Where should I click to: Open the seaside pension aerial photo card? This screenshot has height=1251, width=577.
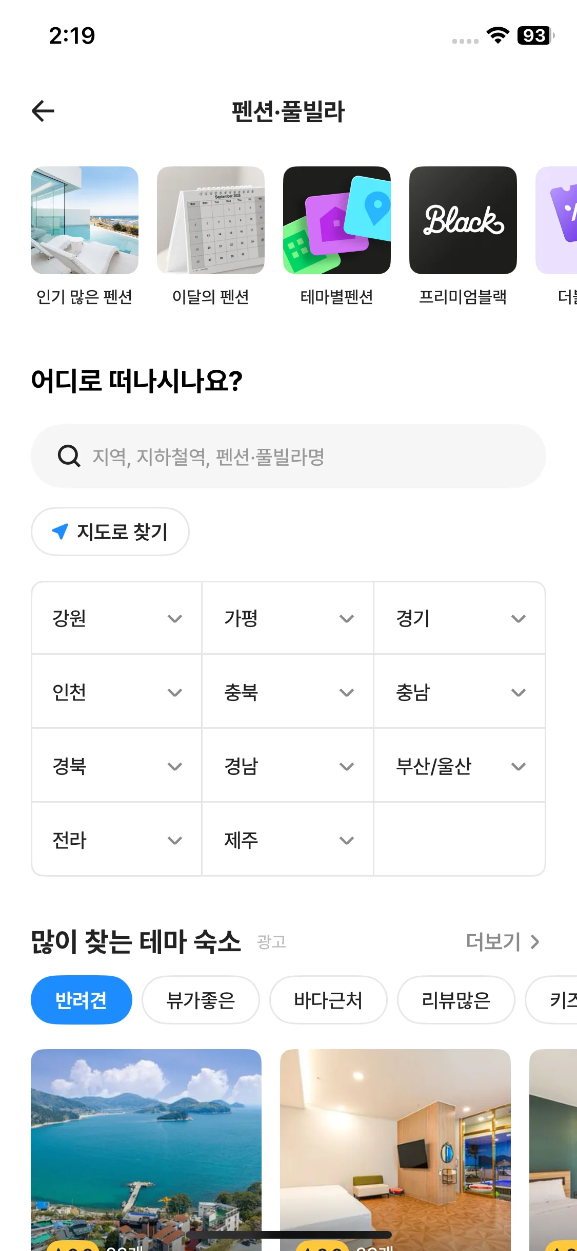coord(146,1145)
